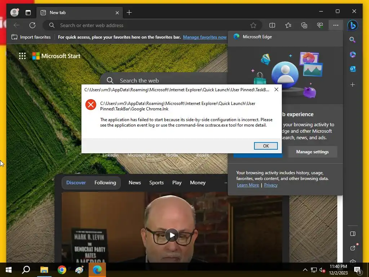Click the muted volume tray icon
The height and width of the screenshot is (277, 369).
pos(322,270)
